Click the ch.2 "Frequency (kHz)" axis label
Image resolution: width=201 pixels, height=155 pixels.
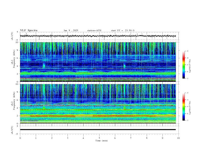[x=14, y=101]
